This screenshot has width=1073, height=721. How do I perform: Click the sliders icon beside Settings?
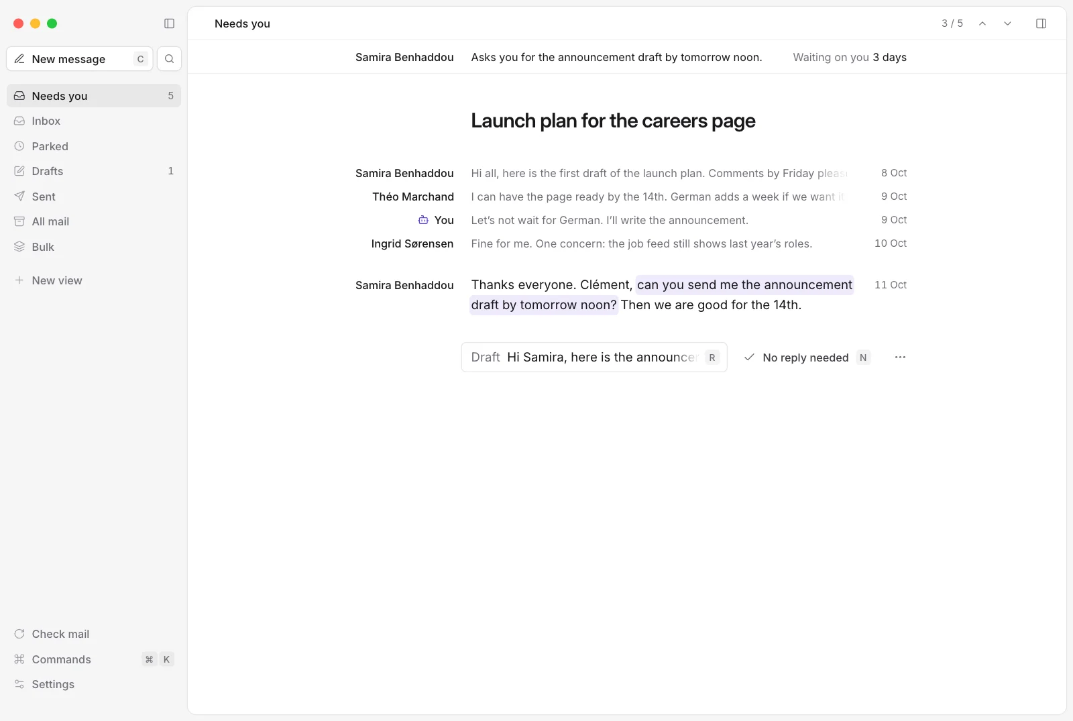[x=19, y=684]
